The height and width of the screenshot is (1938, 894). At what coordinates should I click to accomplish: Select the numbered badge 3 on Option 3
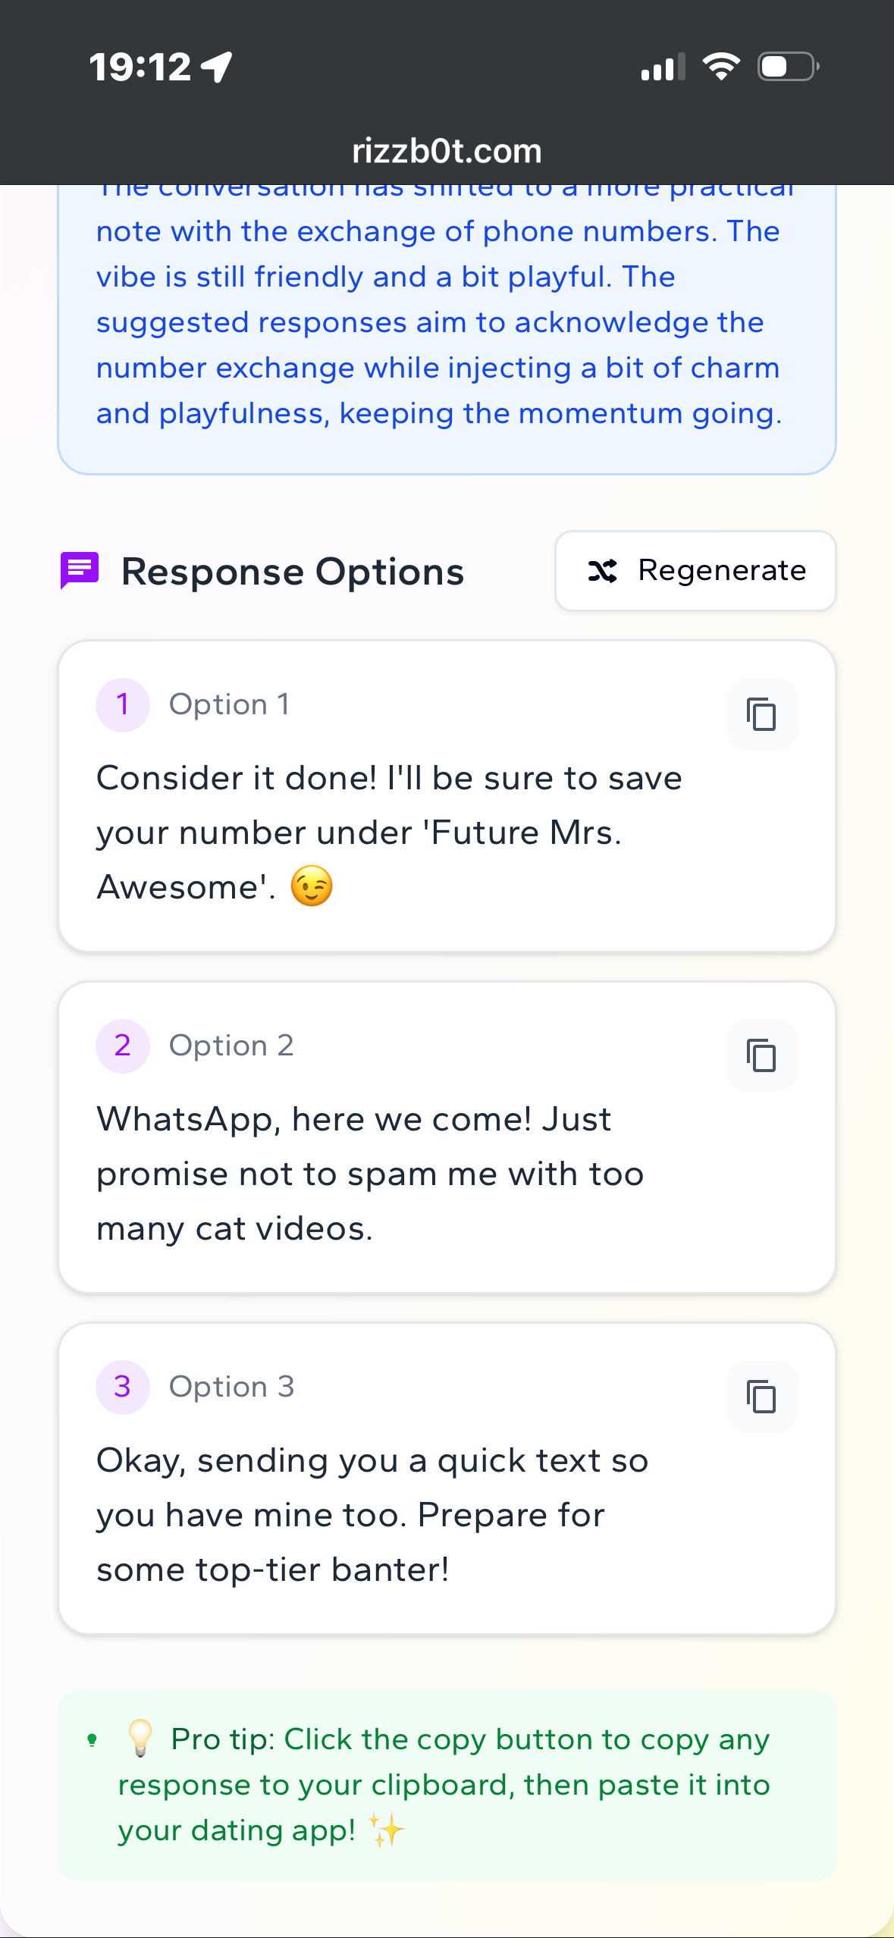[x=122, y=1386]
